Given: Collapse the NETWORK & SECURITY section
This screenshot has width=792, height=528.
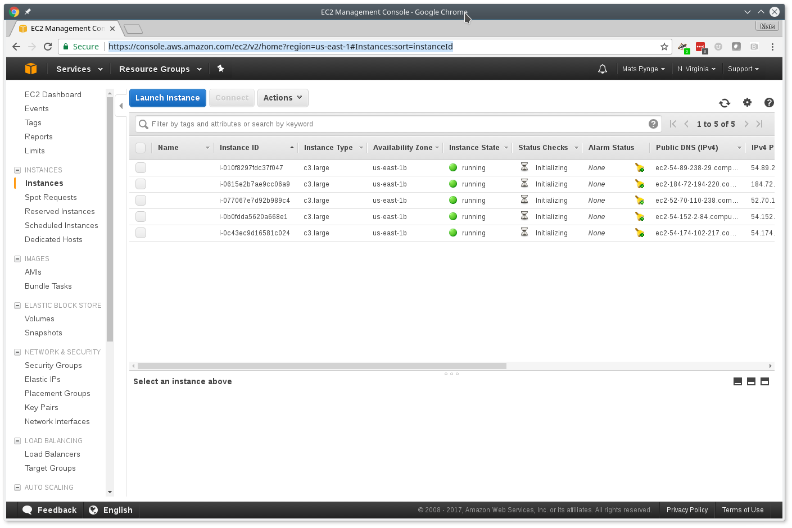Looking at the screenshot, I should [x=17, y=352].
